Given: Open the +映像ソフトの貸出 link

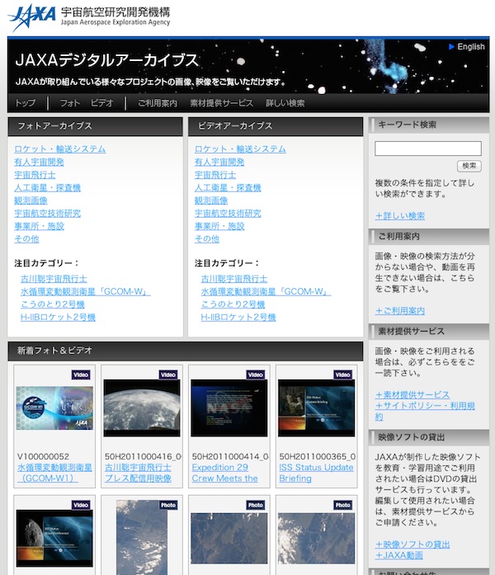Looking at the screenshot, I should pos(412,544).
